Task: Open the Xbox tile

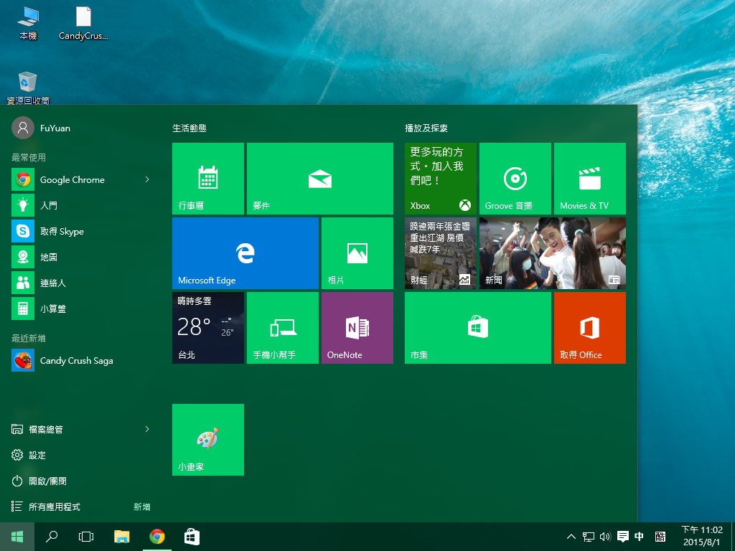Action: coord(441,179)
